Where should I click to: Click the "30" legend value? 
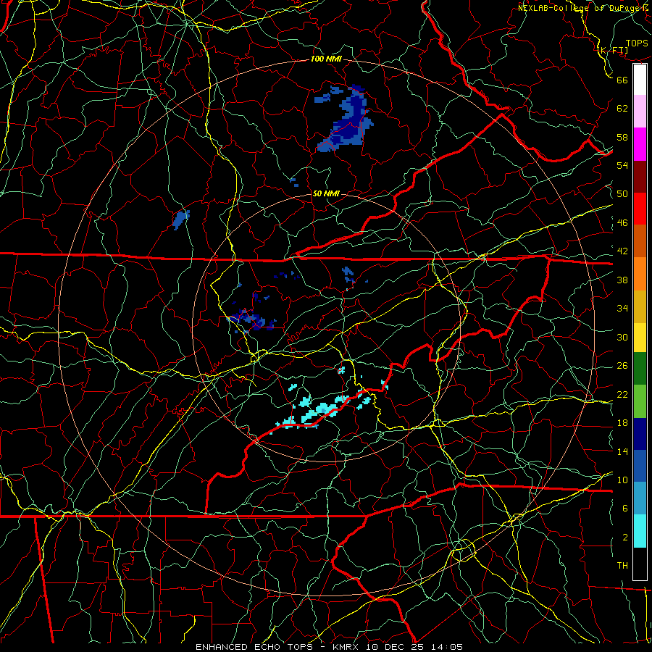[x=622, y=337]
